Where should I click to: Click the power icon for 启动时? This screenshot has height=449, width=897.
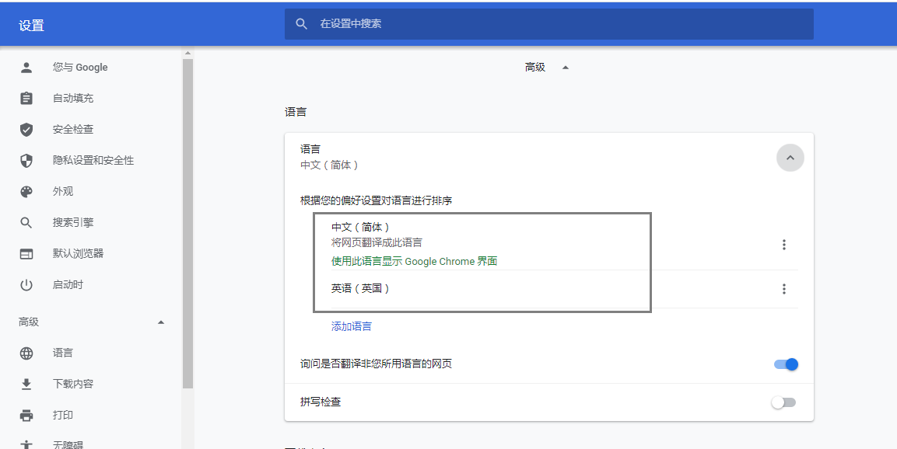click(x=26, y=284)
